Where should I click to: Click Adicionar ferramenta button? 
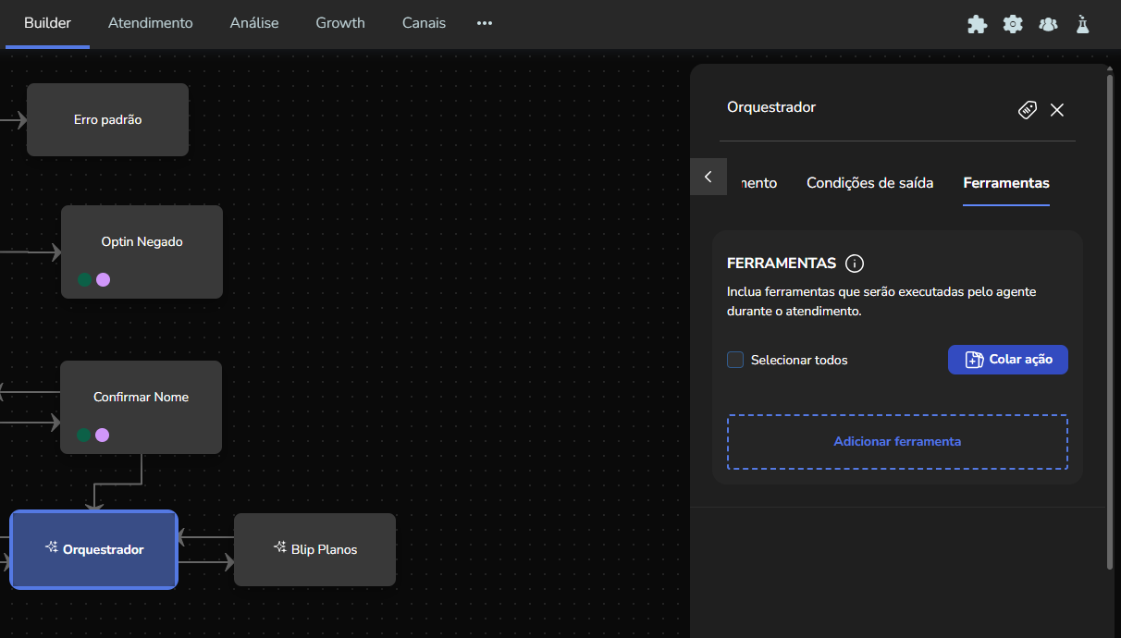click(897, 442)
